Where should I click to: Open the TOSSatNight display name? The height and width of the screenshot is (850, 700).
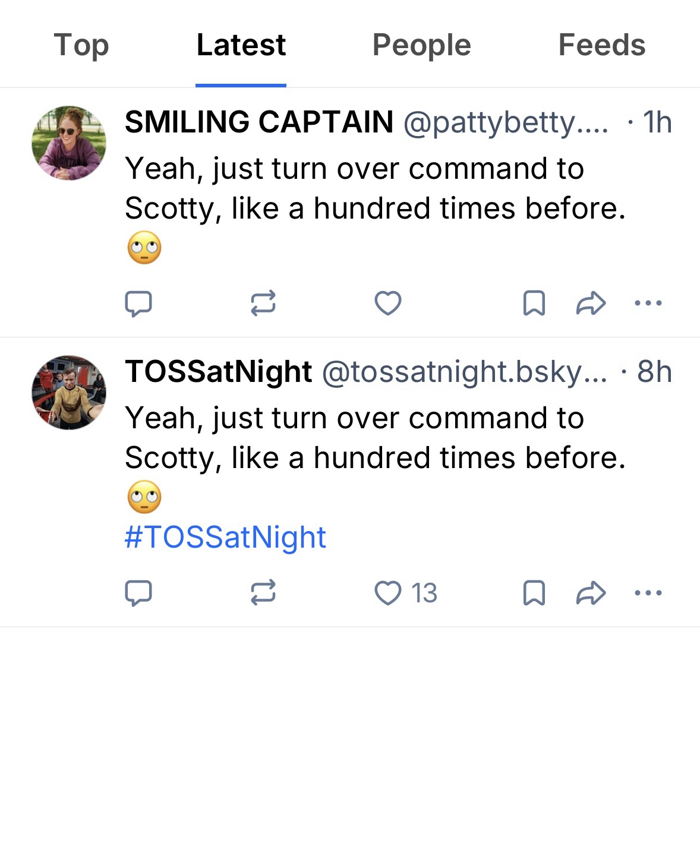click(218, 372)
